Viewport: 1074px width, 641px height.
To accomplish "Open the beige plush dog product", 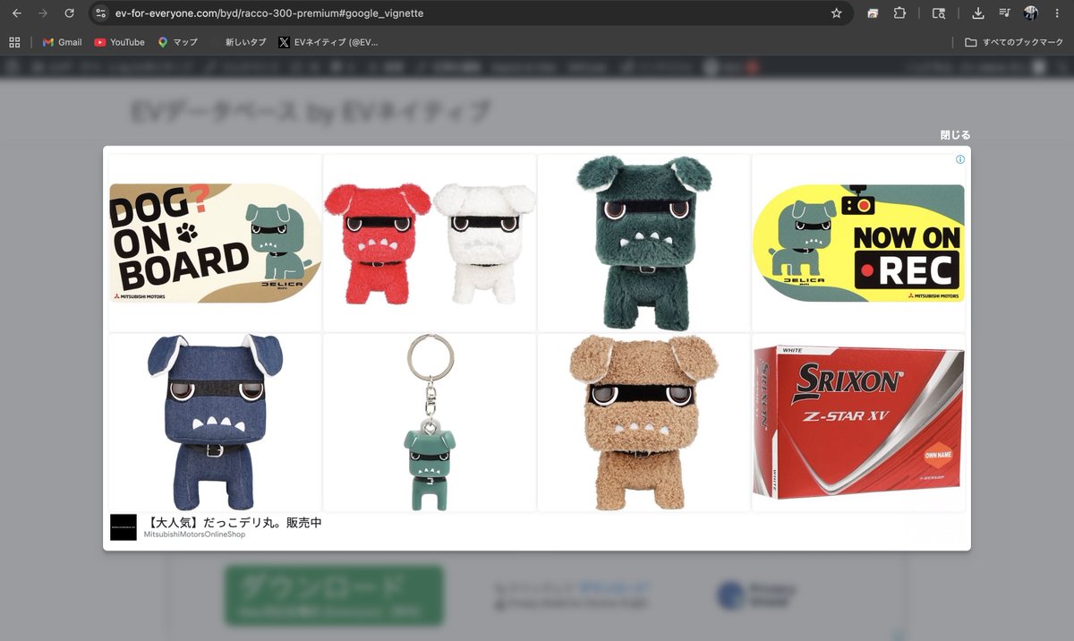I will (644, 423).
